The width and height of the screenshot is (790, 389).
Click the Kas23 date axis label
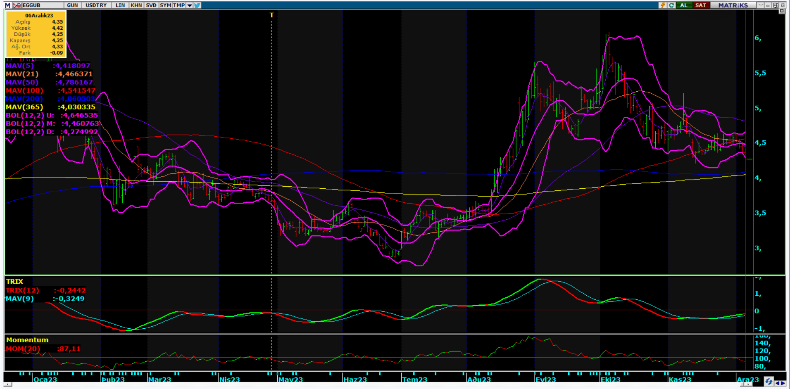coord(680,380)
